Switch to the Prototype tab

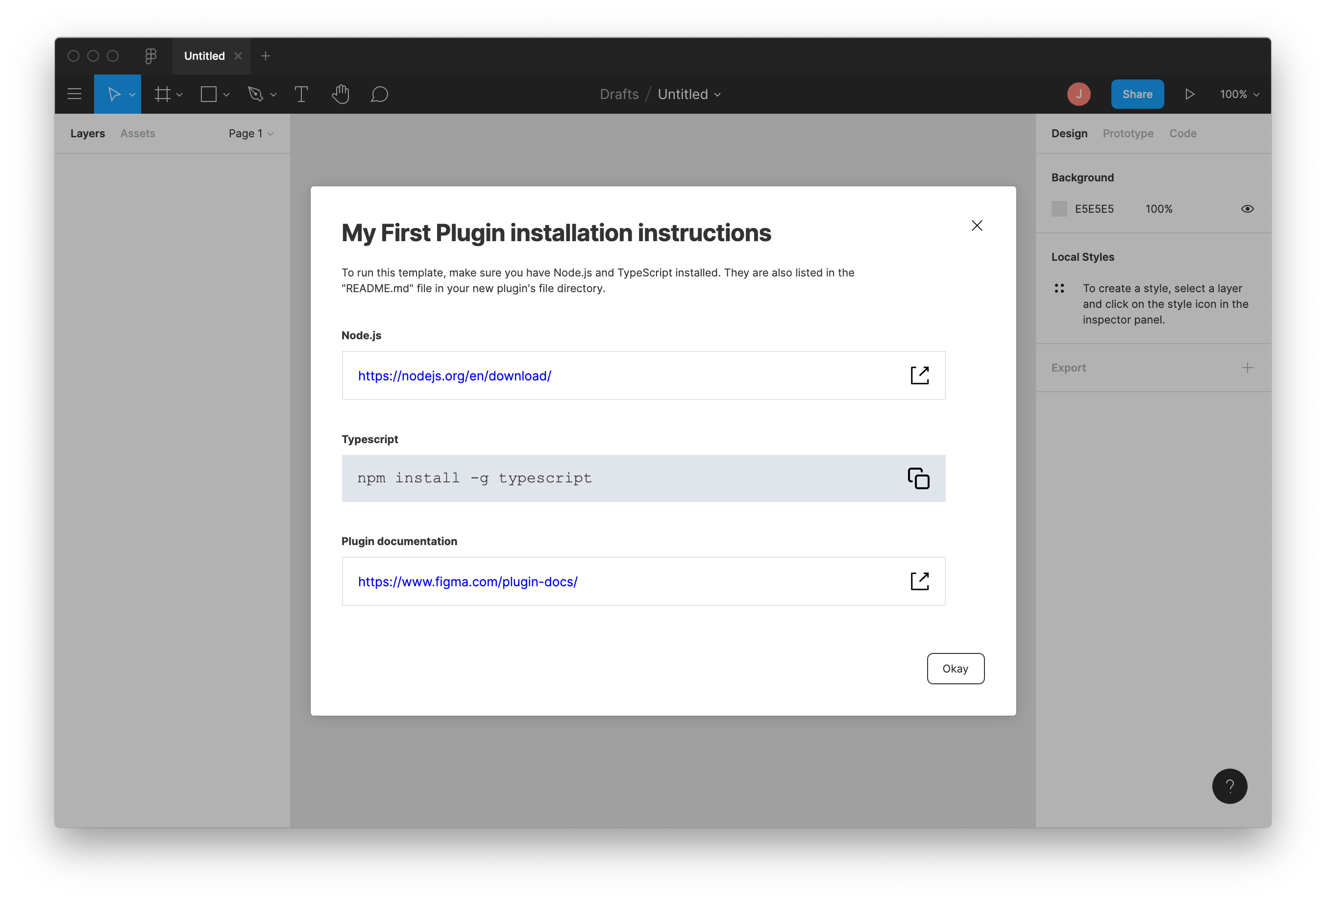click(x=1128, y=133)
